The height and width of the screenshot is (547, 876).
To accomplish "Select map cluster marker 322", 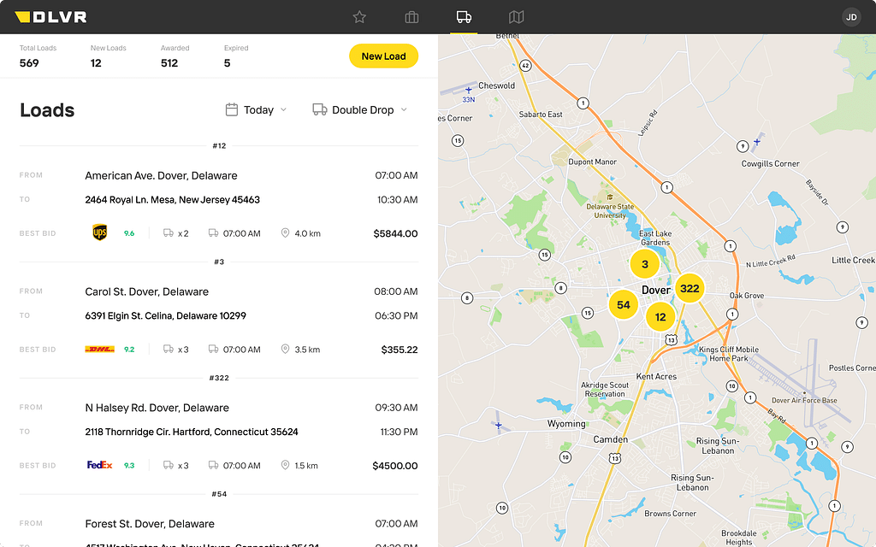I will click(690, 289).
